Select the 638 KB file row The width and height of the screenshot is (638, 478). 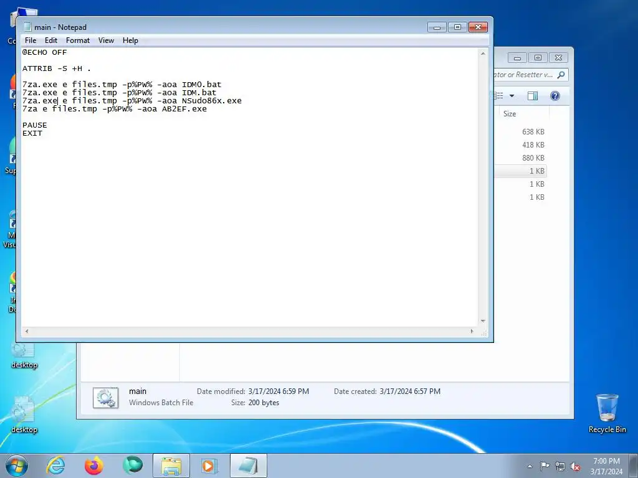point(520,132)
